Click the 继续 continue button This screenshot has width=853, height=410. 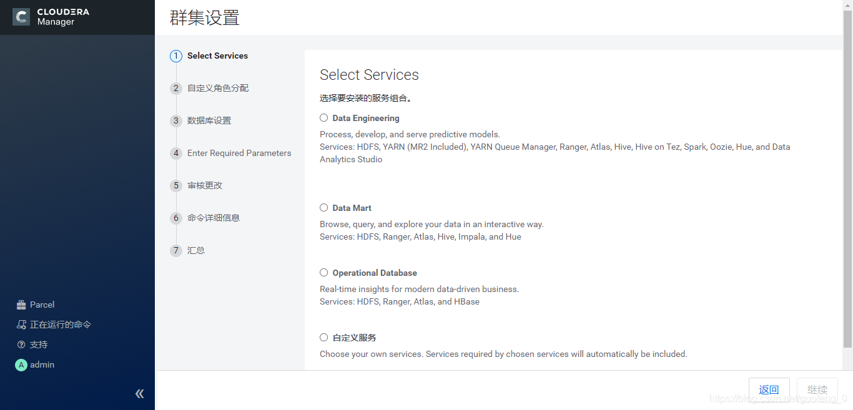point(817,390)
